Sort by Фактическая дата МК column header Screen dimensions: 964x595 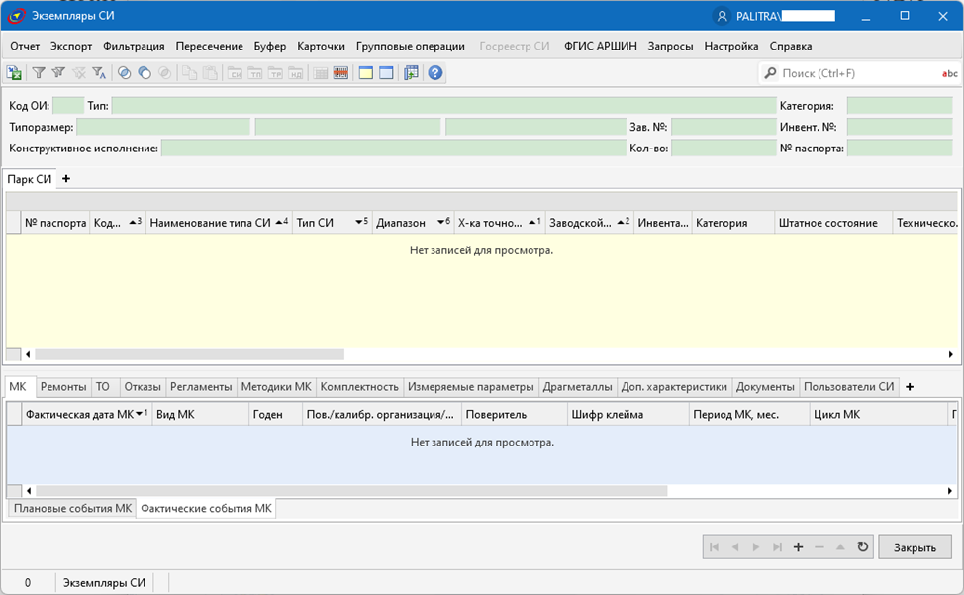87,414
